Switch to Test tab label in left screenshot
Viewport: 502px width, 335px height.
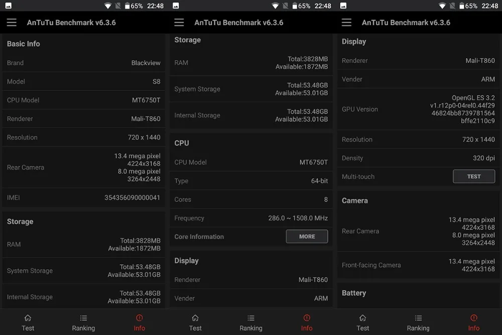pyautogui.click(x=28, y=328)
